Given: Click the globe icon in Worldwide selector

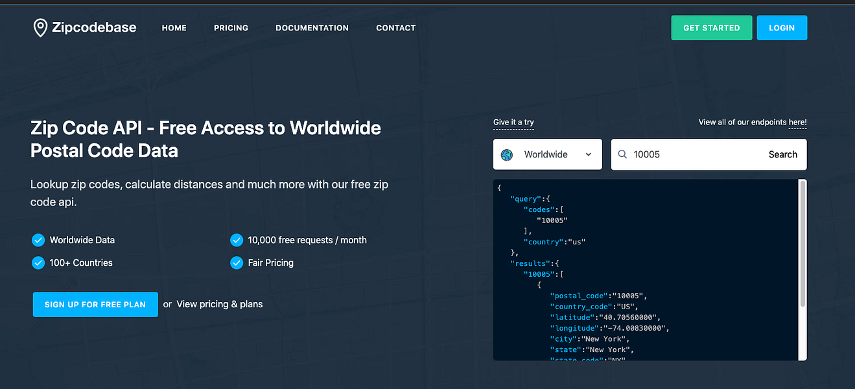Looking at the screenshot, I should (x=507, y=154).
